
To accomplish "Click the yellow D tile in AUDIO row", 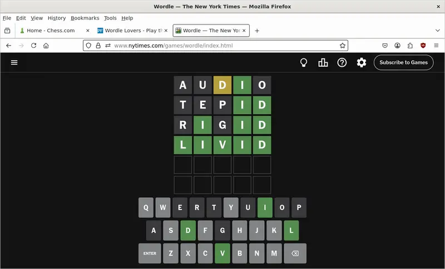I will 222,85.
